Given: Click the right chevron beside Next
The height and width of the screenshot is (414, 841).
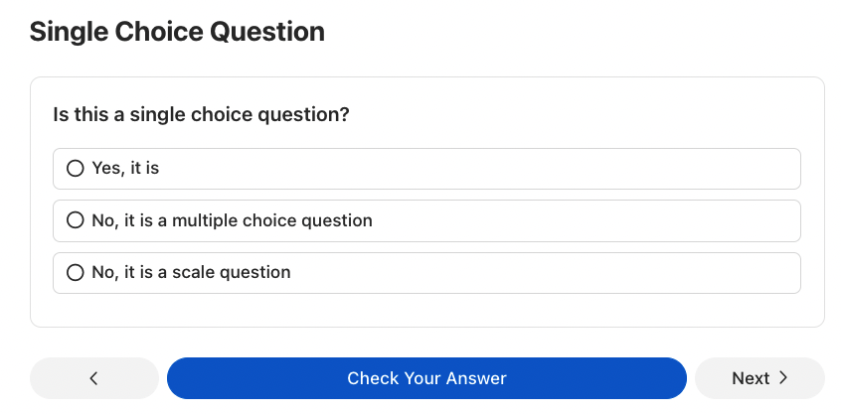Looking at the screenshot, I should click(x=783, y=378).
